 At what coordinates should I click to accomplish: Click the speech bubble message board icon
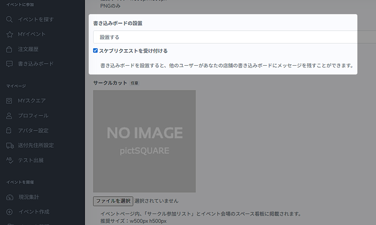pyautogui.click(x=9, y=64)
